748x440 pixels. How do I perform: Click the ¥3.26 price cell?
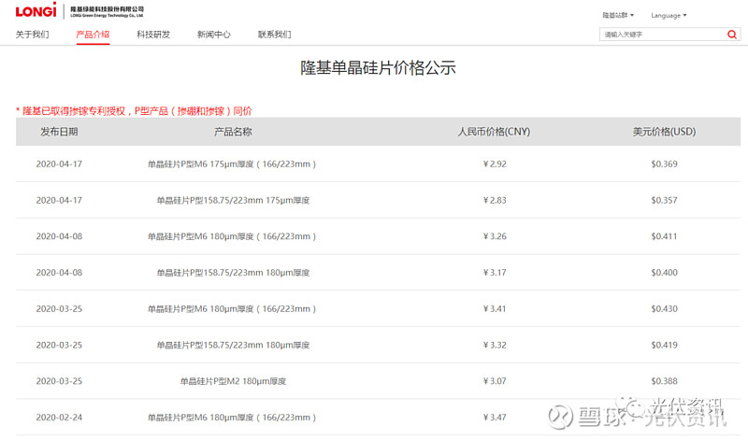(x=495, y=236)
